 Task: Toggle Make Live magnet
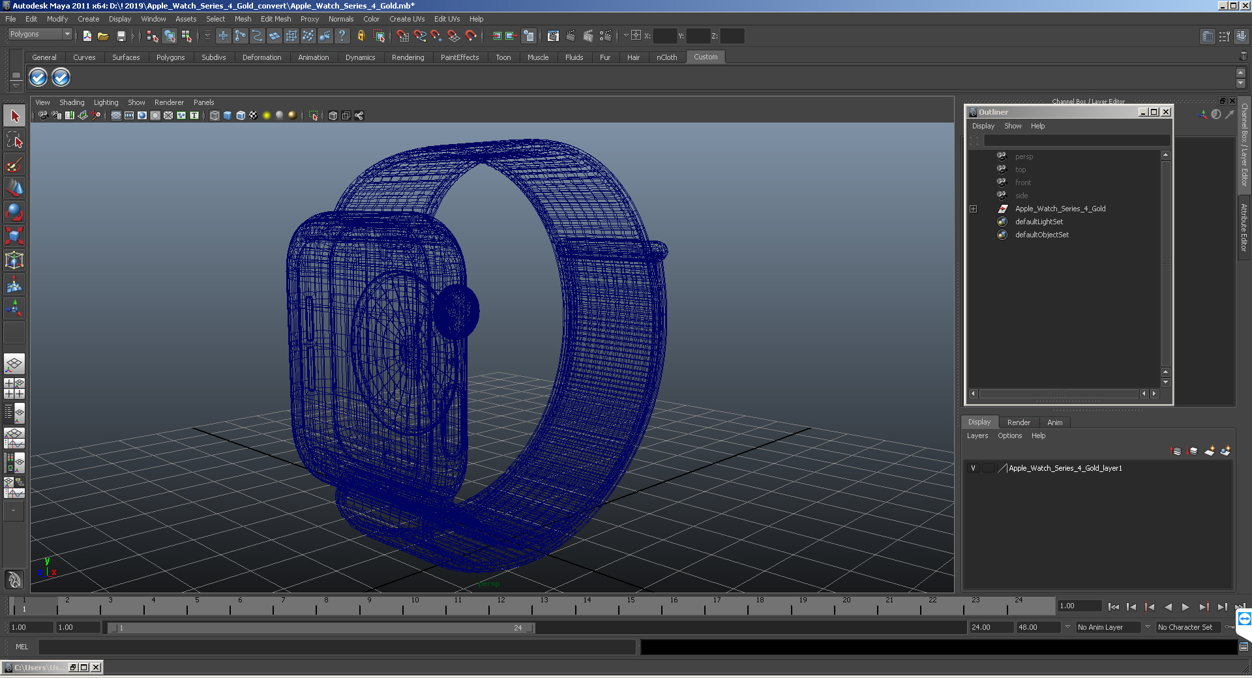tap(471, 36)
